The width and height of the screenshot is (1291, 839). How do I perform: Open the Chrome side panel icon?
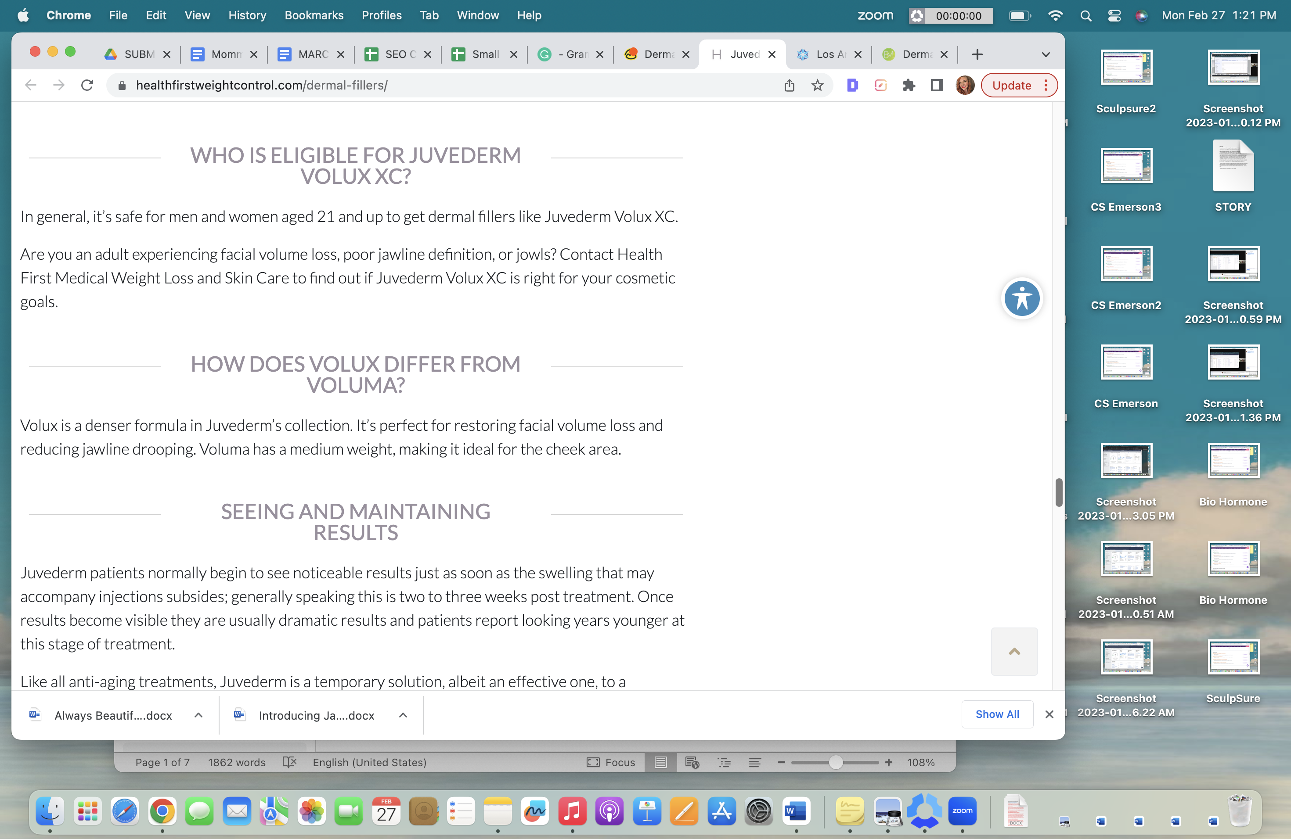click(937, 85)
